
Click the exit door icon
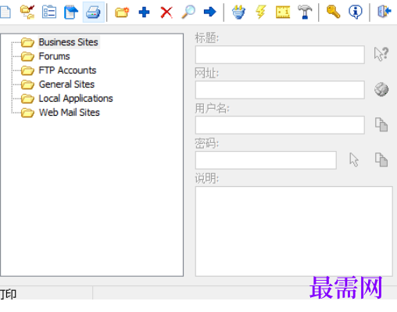(x=384, y=12)
